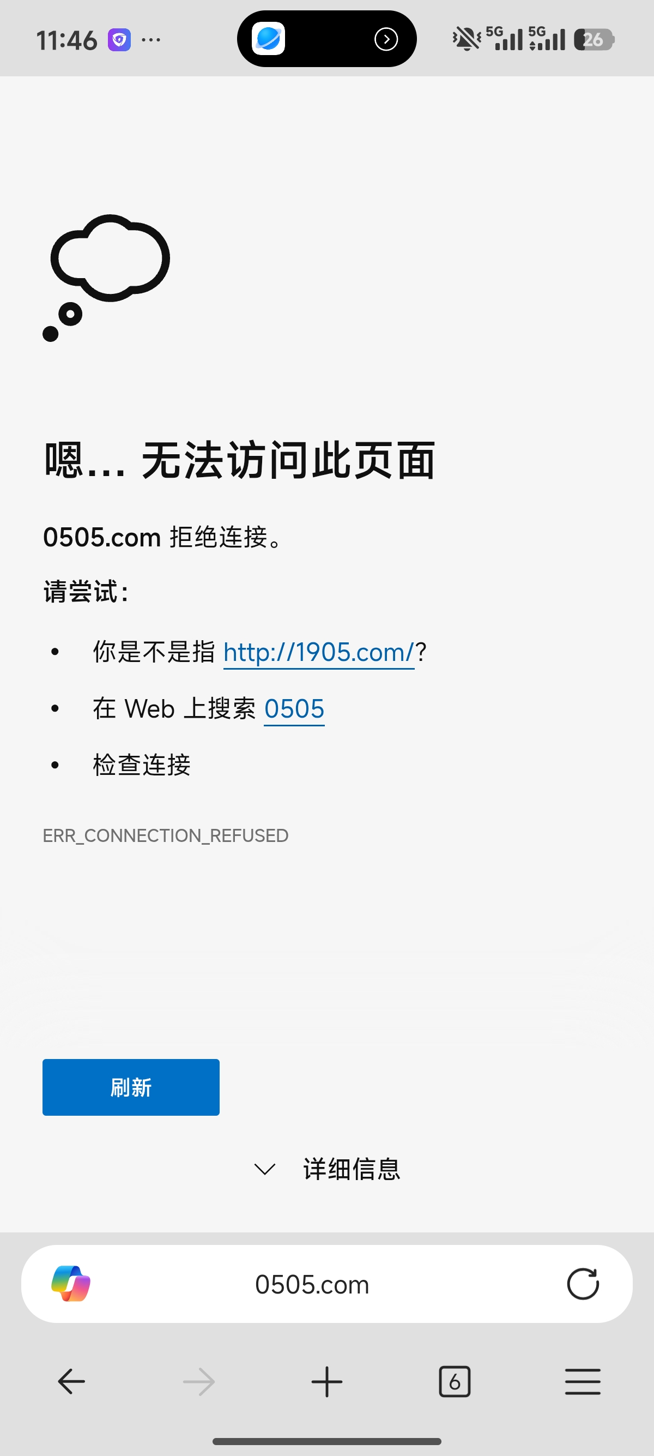Open the tab switcher showing 6 tabs
Screen dimensions: 654x1456
[455, 1382]
